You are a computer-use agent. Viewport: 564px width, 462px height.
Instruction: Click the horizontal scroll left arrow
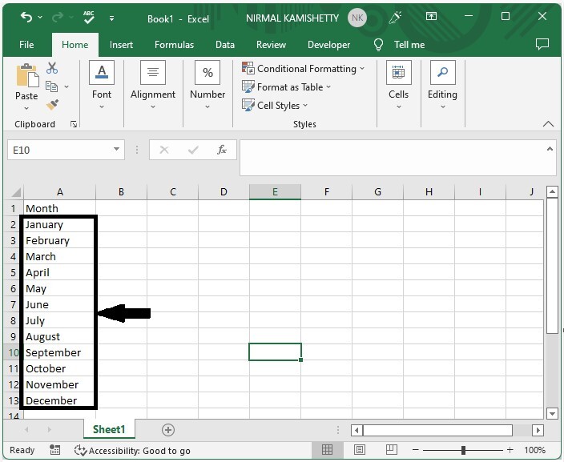357,430
